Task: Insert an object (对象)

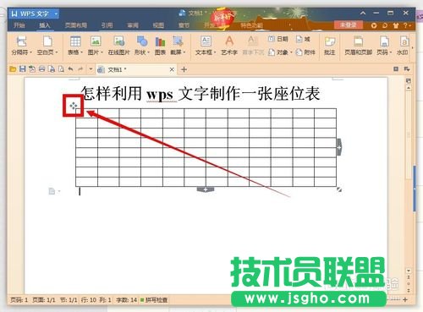Action: coord(278,52)
